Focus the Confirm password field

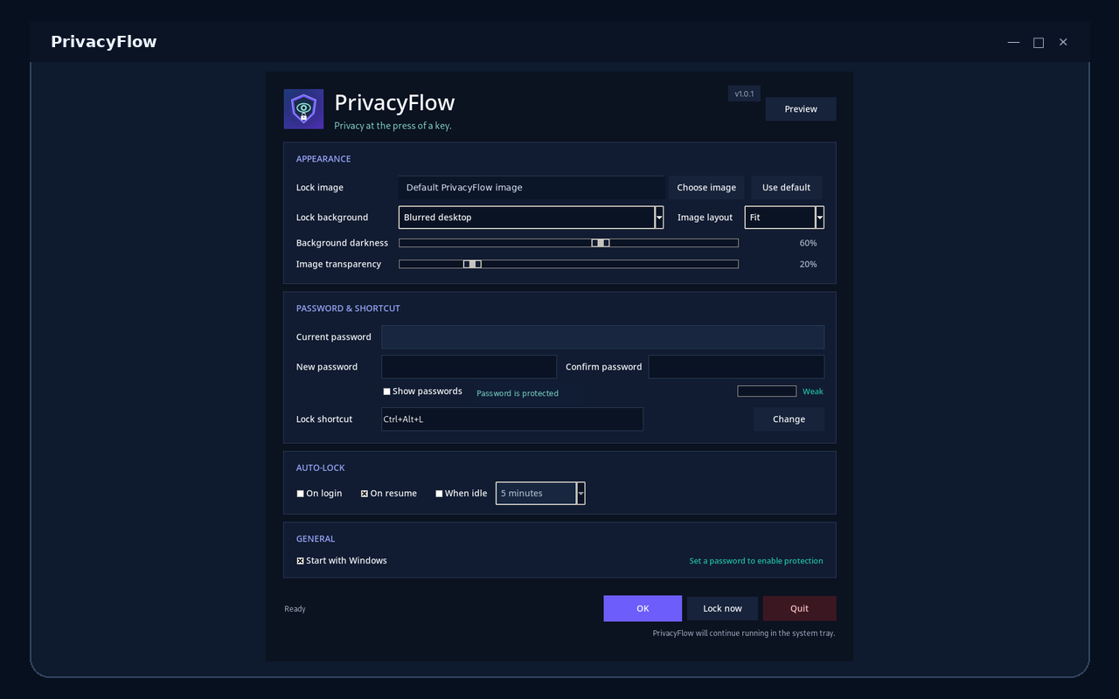pyautogui.click(x=736, y=367)
